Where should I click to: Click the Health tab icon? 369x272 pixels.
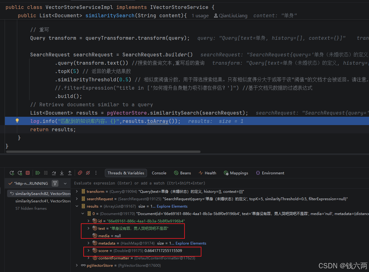pyautogui.click(x=200, y=173)
